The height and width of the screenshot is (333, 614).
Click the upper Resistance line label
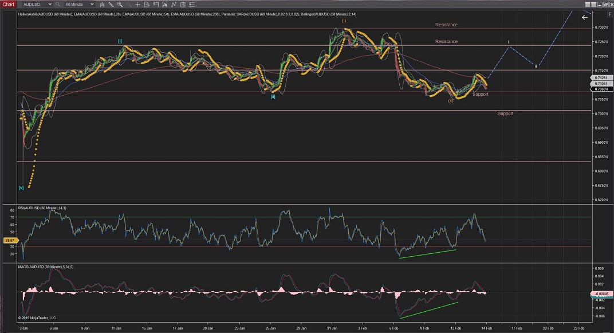446,25
